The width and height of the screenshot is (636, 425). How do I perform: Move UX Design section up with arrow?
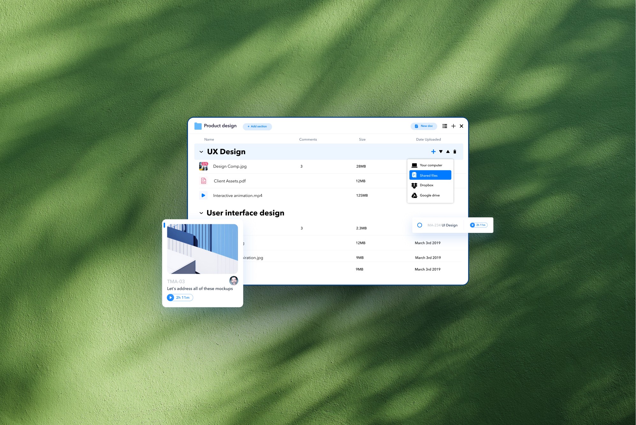[448, 152]
